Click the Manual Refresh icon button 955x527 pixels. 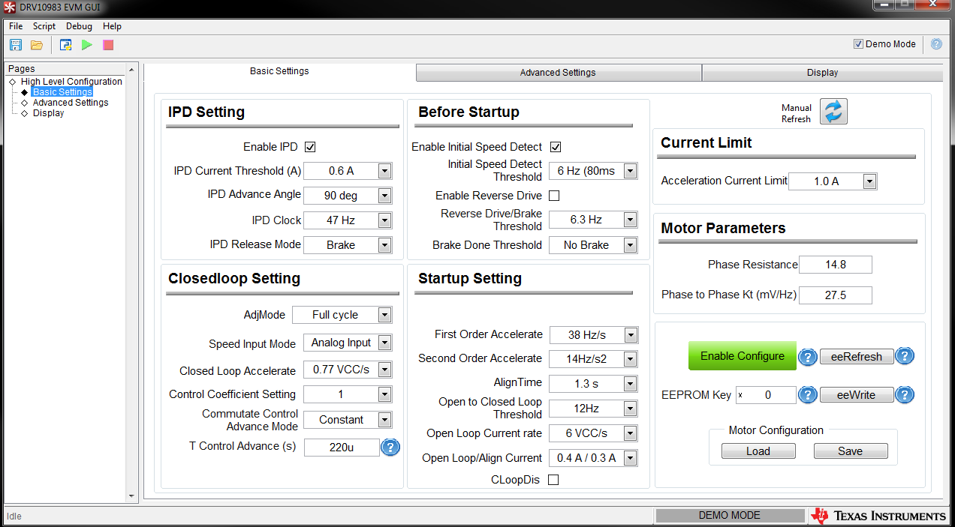click(x=833, y=111)
